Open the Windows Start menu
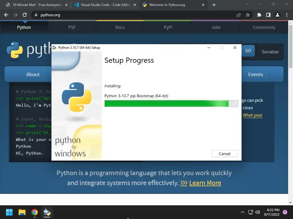 [9, 212]
